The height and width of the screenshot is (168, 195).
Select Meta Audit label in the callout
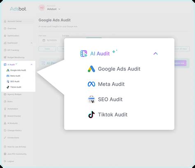(111, 84)
